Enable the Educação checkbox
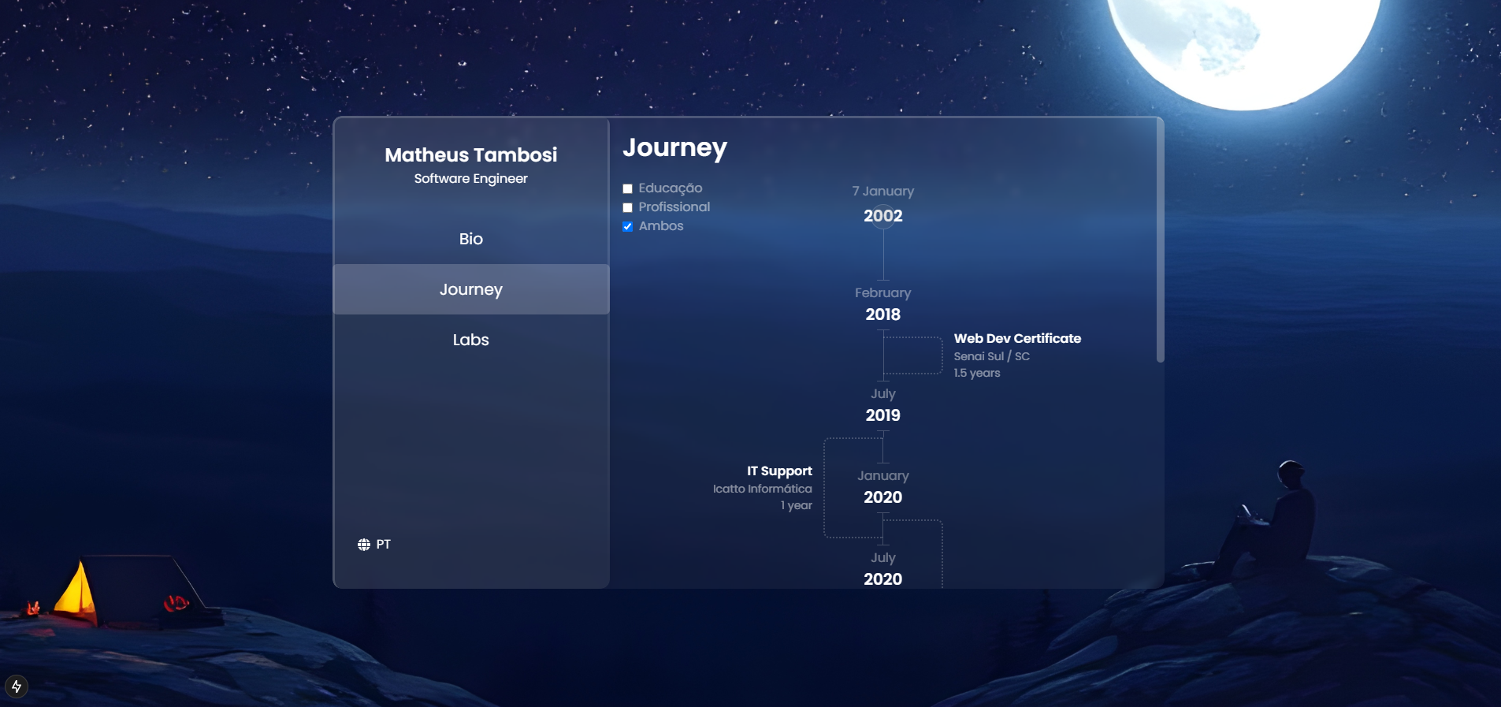This screenshot has height=707, width=1501. (628, 188)
